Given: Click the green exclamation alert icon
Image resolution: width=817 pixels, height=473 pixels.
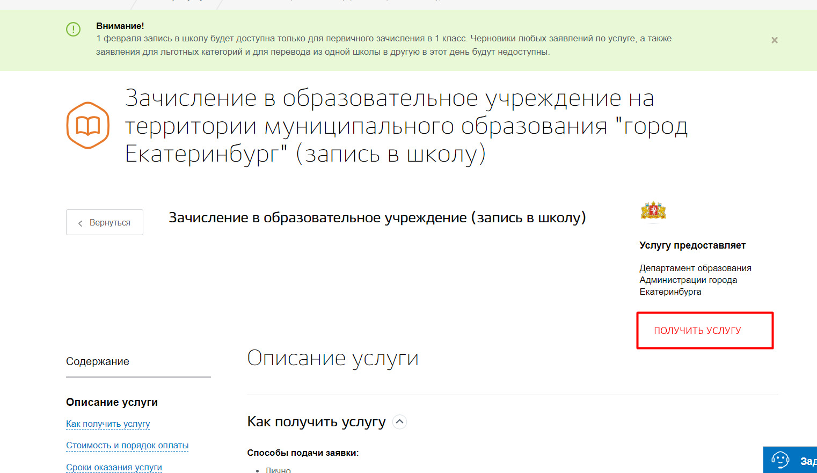Looking at the screenshot, I should click(x=73, y=29).
